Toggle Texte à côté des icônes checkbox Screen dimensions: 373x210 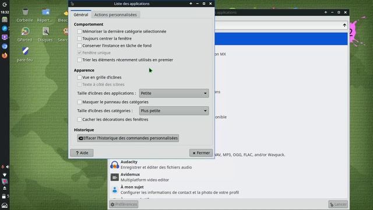[79, 85]
